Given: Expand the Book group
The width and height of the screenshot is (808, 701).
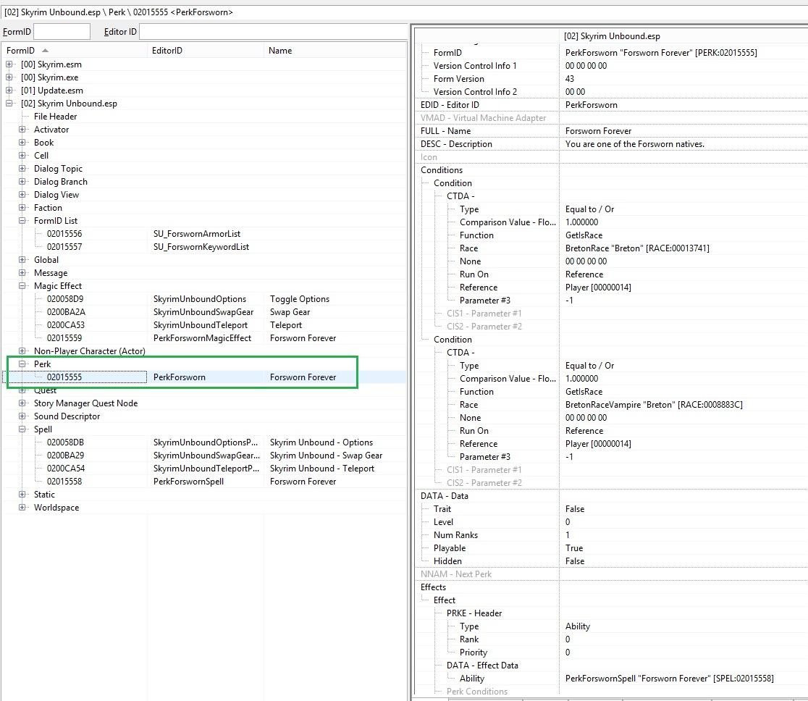Looking at the screenshot, I should [22, 142].
